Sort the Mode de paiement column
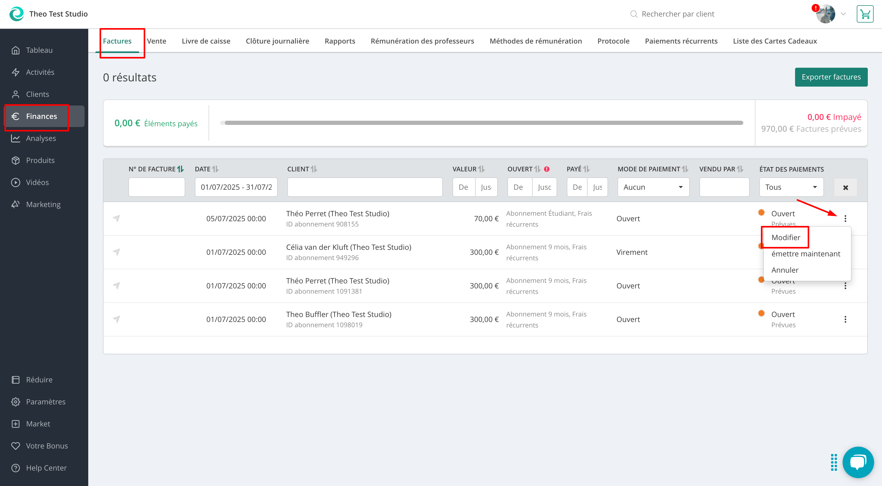This screenshot has width=882, height=486. [x=685, y=169]
